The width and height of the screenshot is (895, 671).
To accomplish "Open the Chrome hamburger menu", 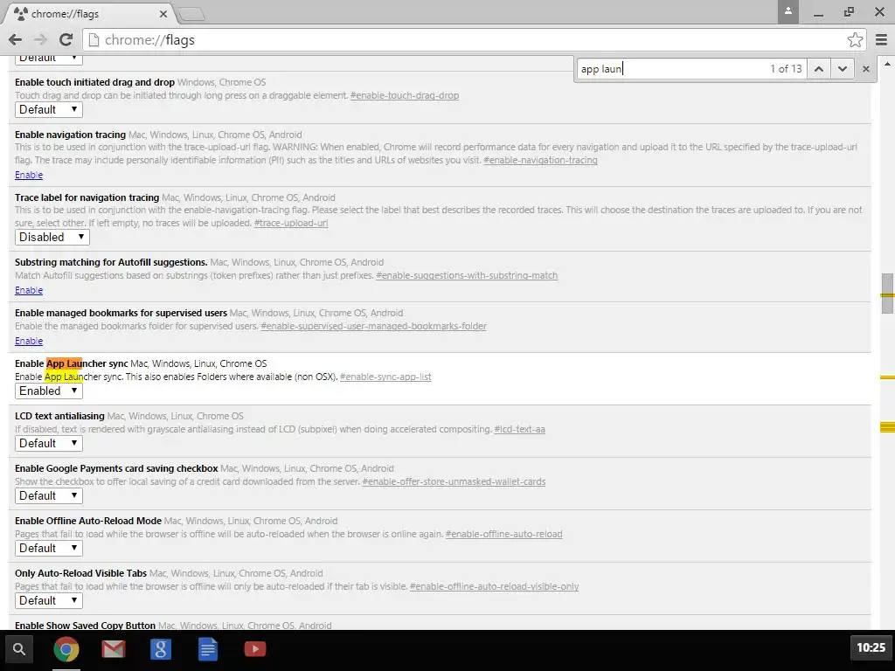I will point(881,39).
